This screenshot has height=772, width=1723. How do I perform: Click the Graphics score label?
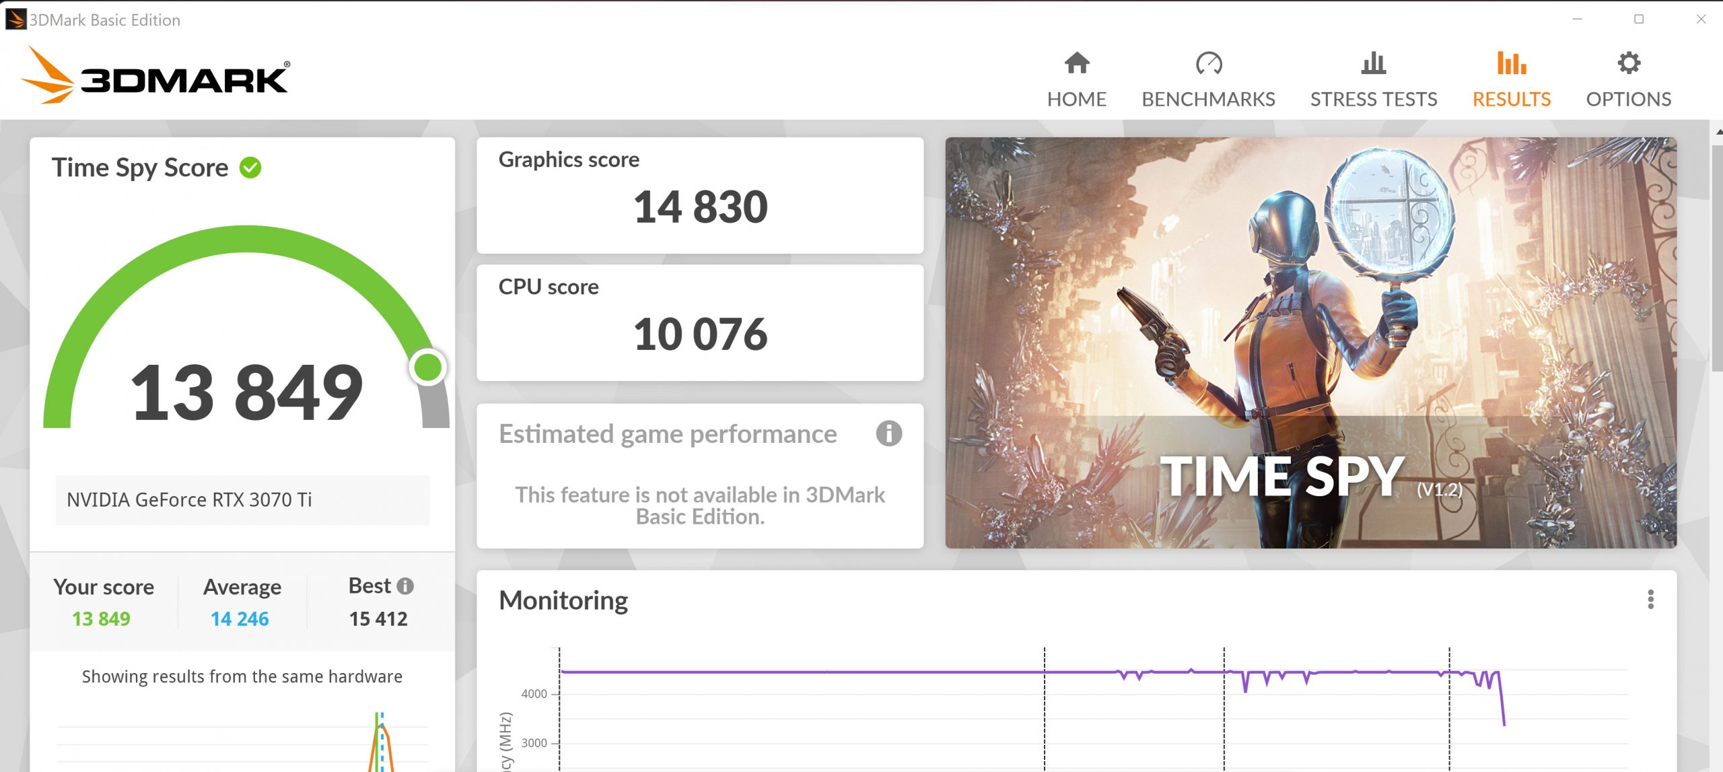tap(569, 160)
